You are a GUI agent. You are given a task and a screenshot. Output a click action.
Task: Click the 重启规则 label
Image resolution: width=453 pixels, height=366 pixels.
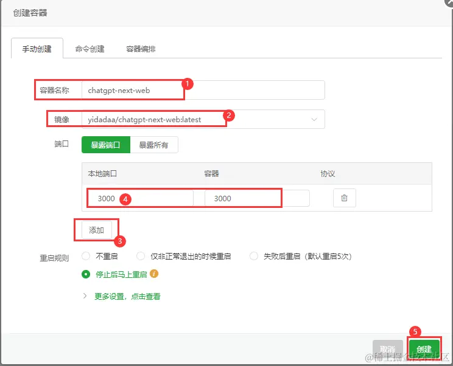click(x=54, y=258)
